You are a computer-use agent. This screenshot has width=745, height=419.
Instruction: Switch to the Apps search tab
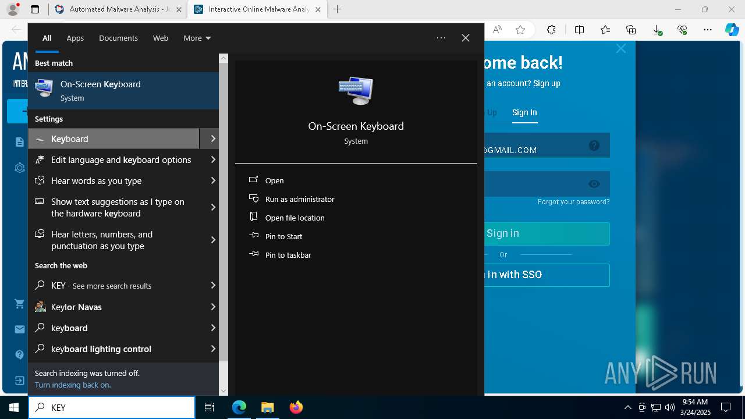pyautogui.click(x=75, y=38)
